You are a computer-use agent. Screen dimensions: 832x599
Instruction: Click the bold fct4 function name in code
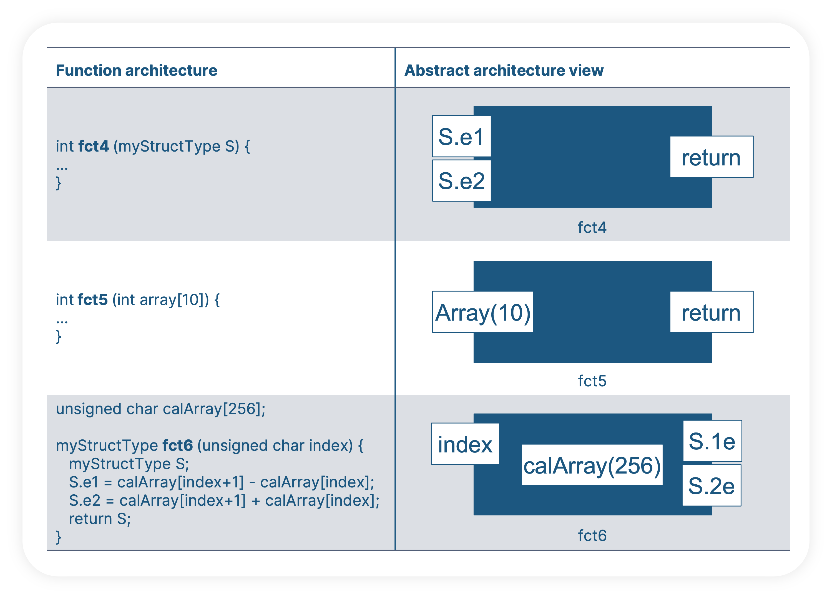coord(94,146)
